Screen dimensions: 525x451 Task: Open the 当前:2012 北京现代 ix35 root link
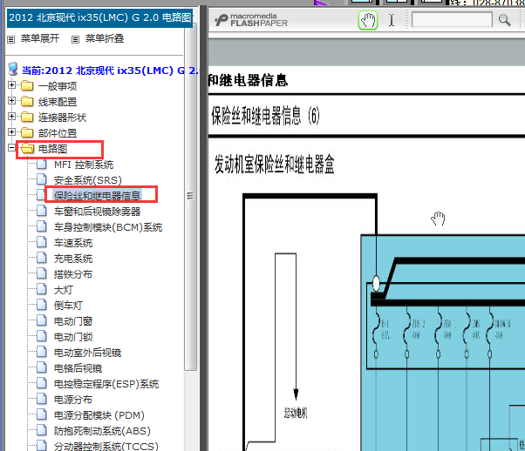[111, 71]
